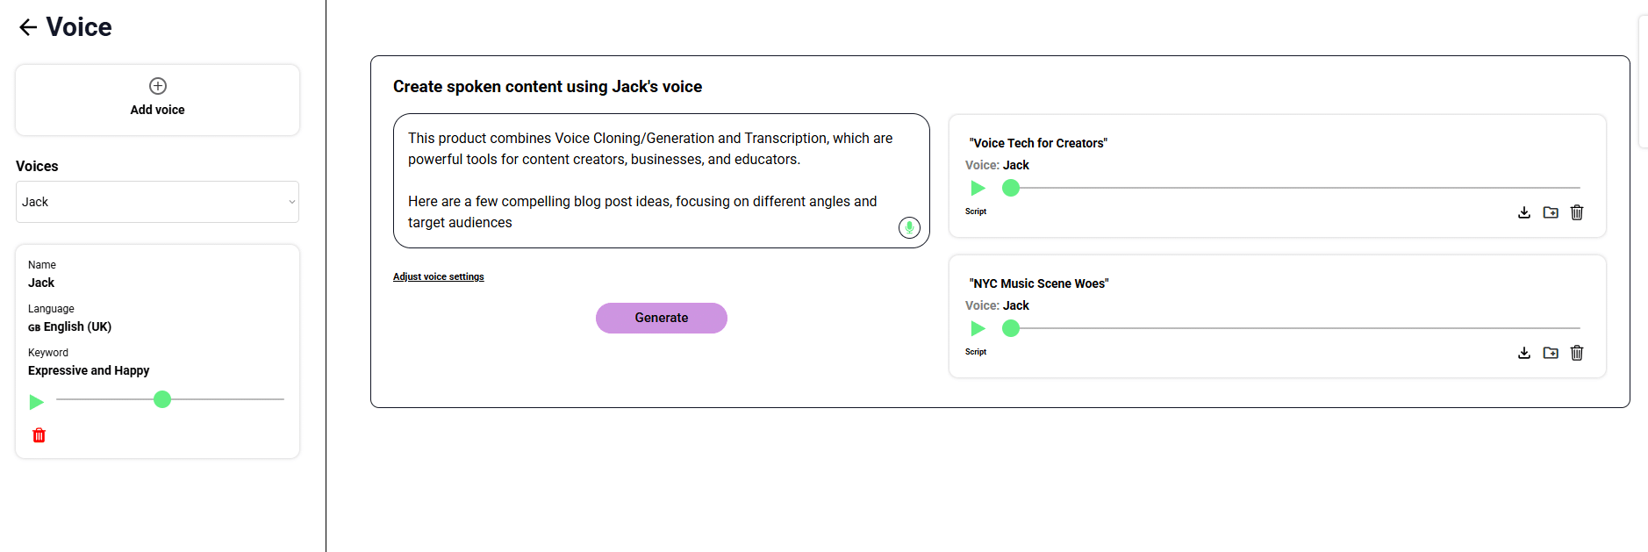This screenshot has height=552, width=1648.
Task: Open the Voices dropdown showing Jack
Action: coord(158,202)
